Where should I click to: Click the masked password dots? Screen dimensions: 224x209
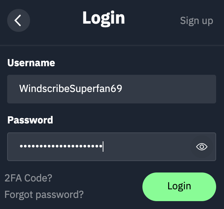pos(61,147)
